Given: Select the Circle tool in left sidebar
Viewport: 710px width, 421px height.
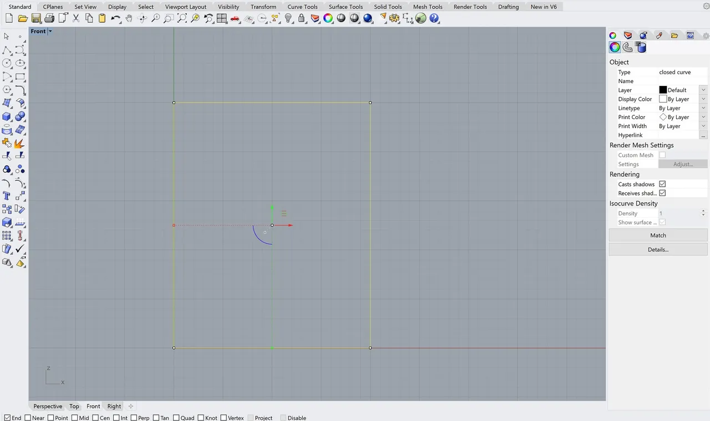Looking at the screenshot, I should pos(7,63).
